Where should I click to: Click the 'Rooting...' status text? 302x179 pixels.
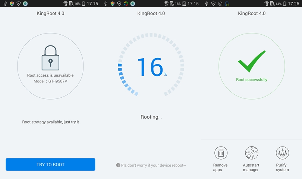151,117
